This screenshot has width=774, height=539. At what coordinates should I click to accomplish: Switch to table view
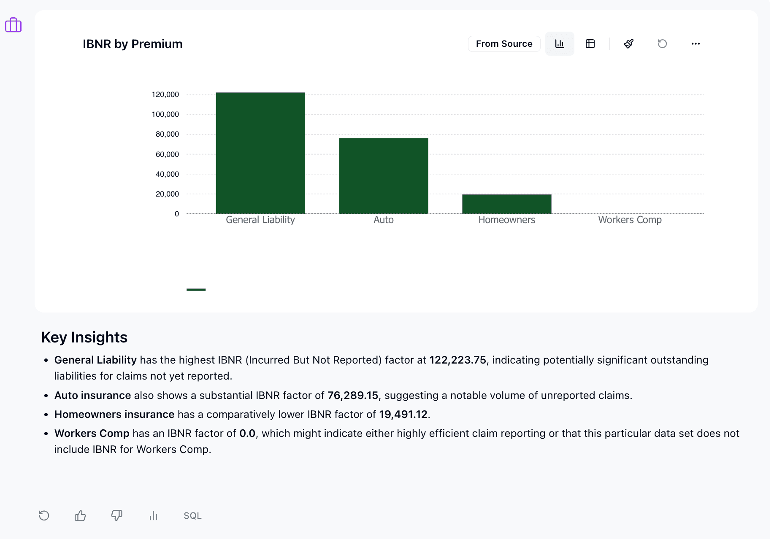[590, 44]
